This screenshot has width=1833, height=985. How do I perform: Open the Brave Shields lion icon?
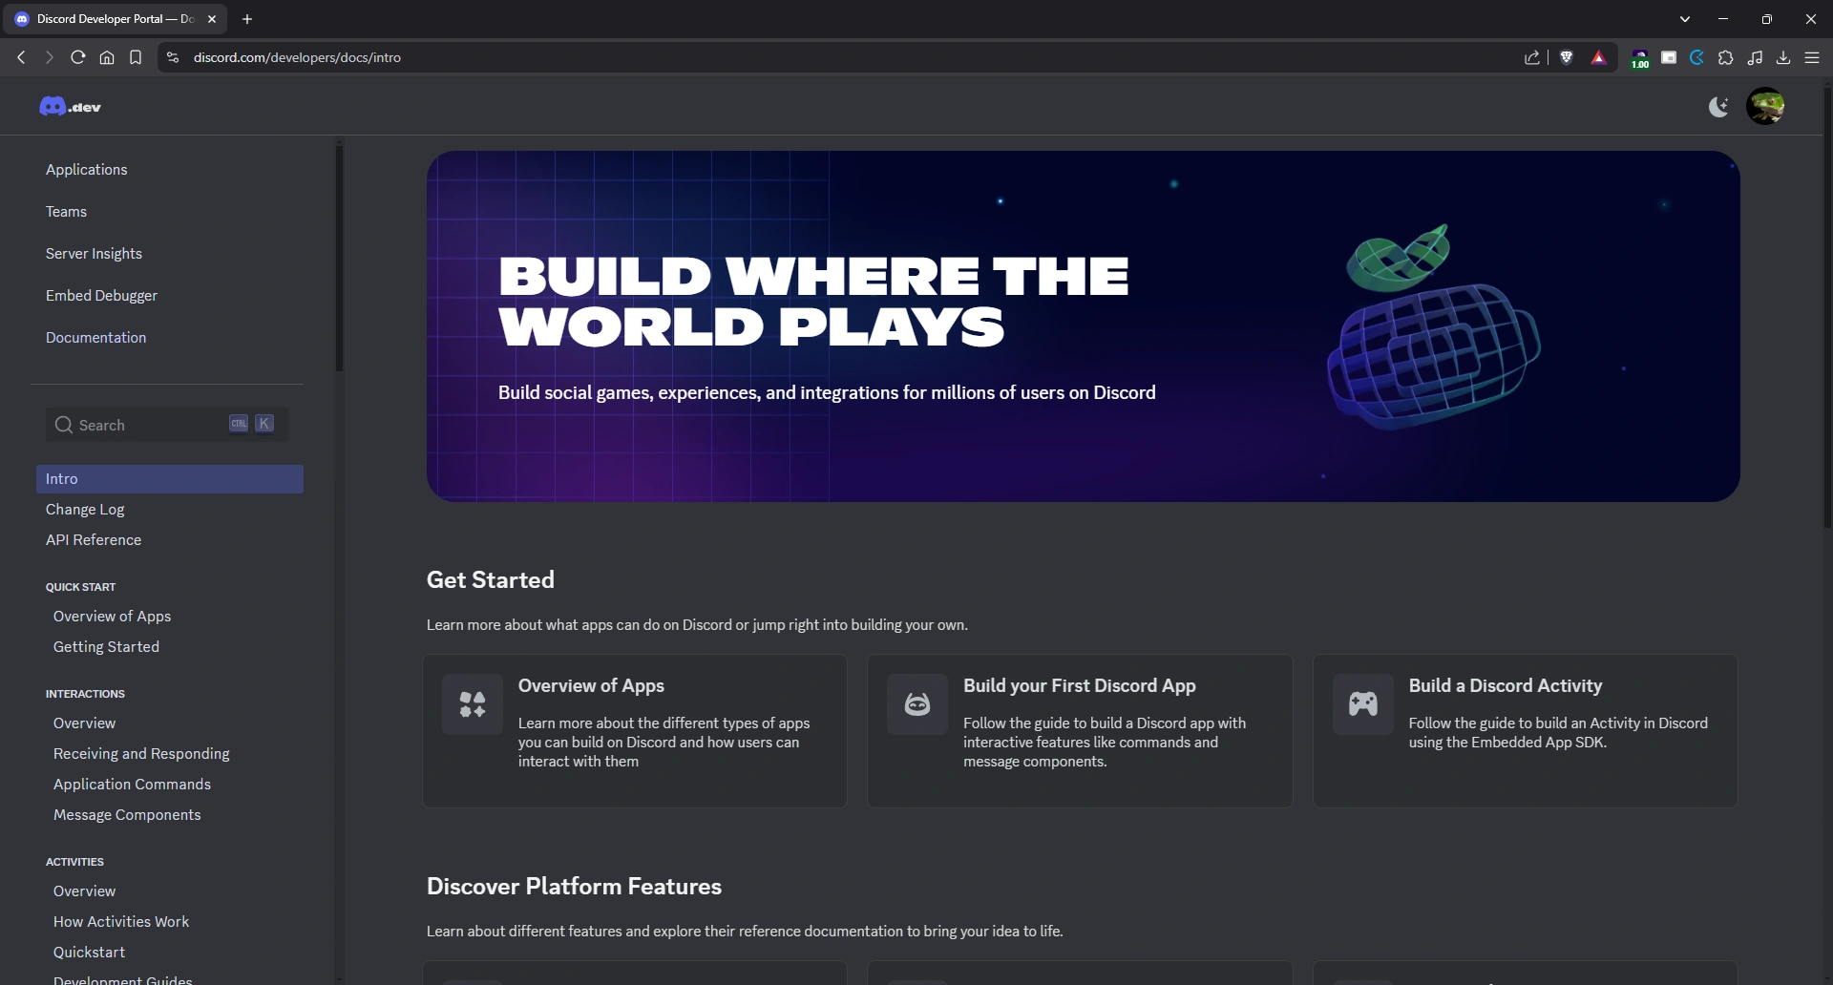(x=1567, y=57)
